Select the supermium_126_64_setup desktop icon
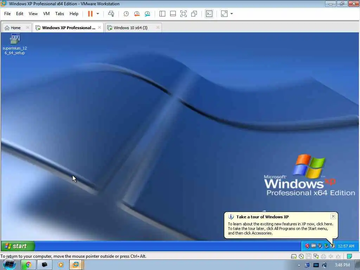The width and height of the screenshot is (360, 270). (x=15, y=44)
